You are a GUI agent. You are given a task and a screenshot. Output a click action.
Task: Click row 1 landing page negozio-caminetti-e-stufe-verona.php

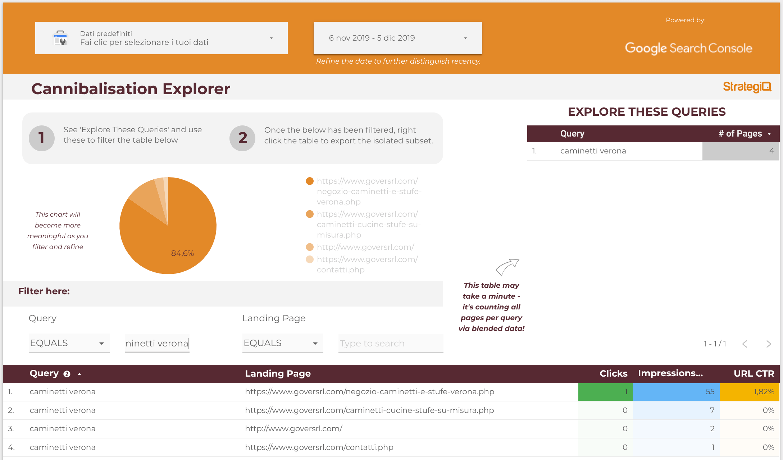[x=370, y=392]
